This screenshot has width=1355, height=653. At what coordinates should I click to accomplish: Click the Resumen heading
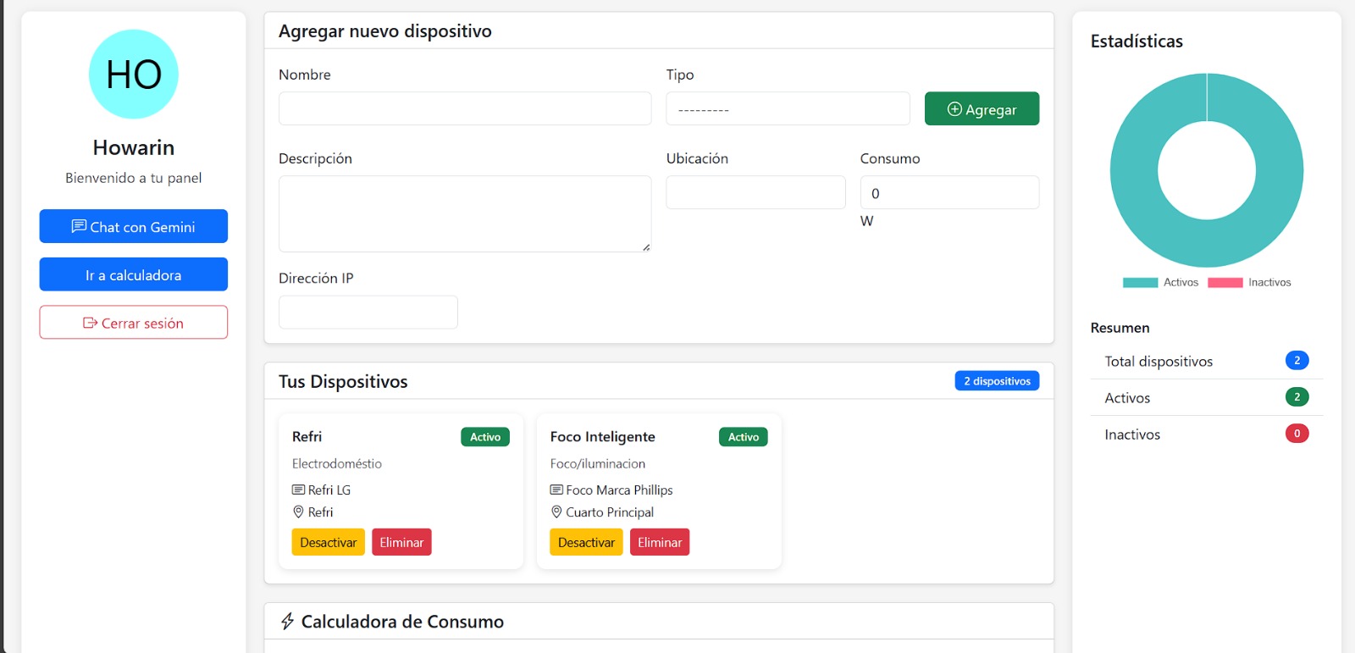1120,328
